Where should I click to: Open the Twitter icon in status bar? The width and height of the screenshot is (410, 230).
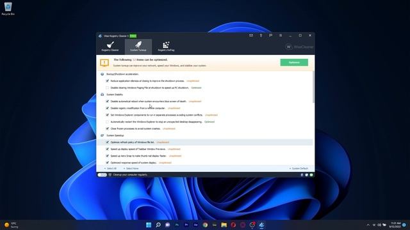point(306,174)
